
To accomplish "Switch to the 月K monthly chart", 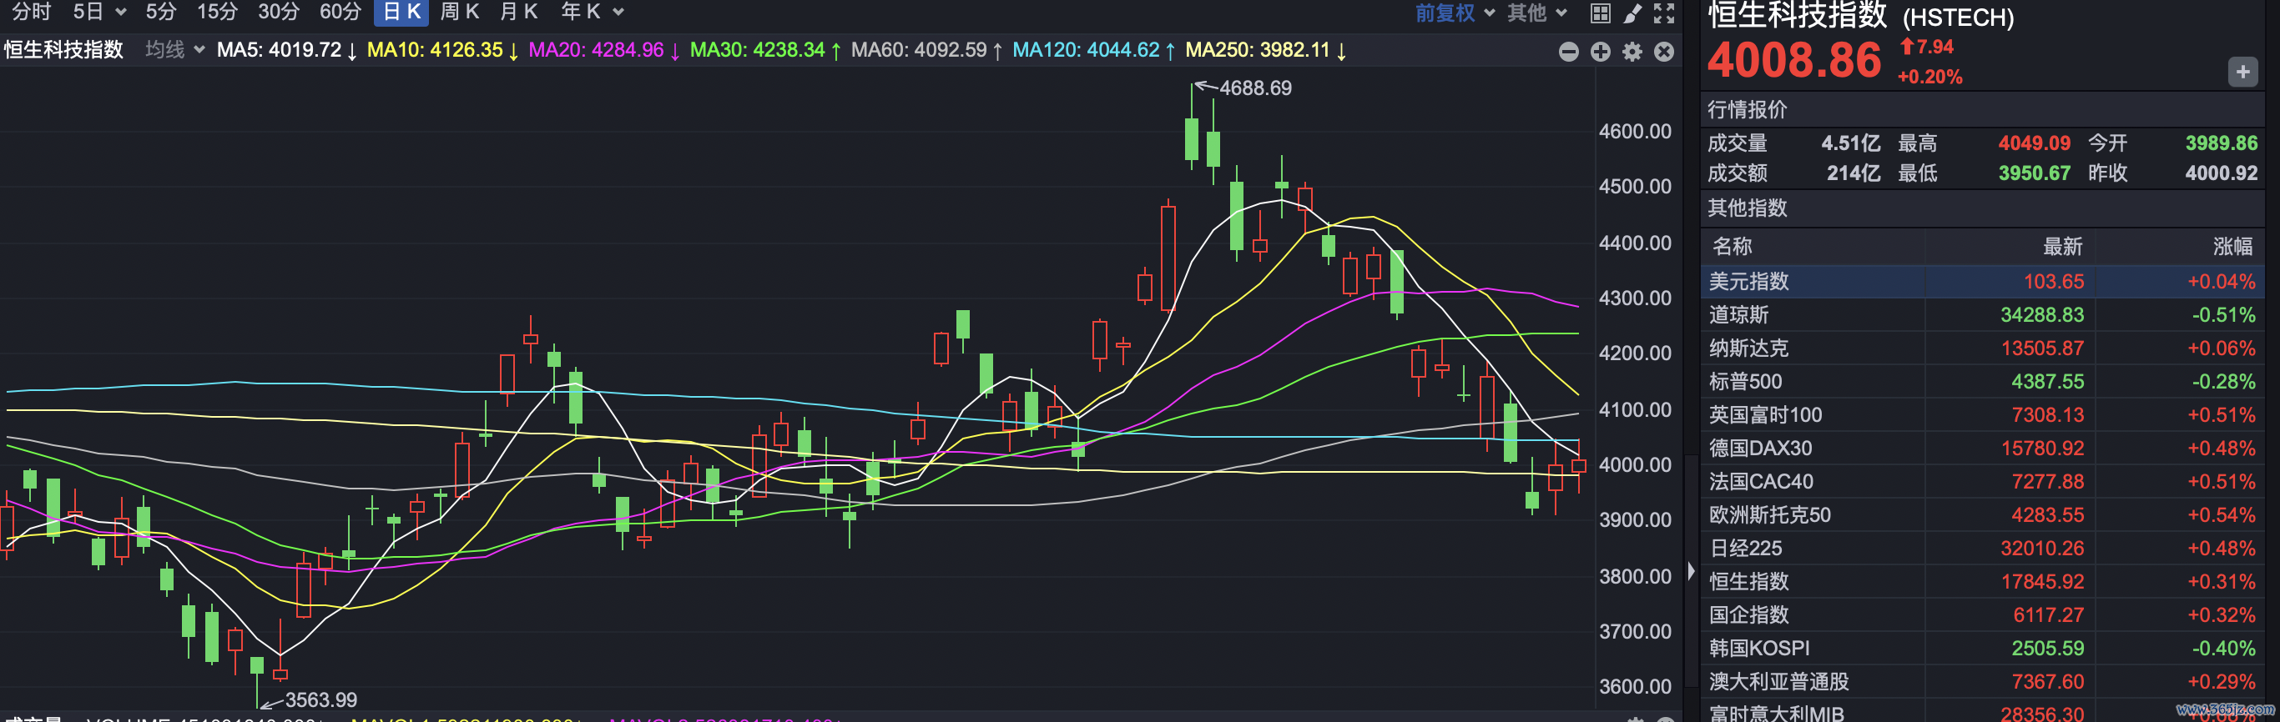I will (x=518, y=12).
